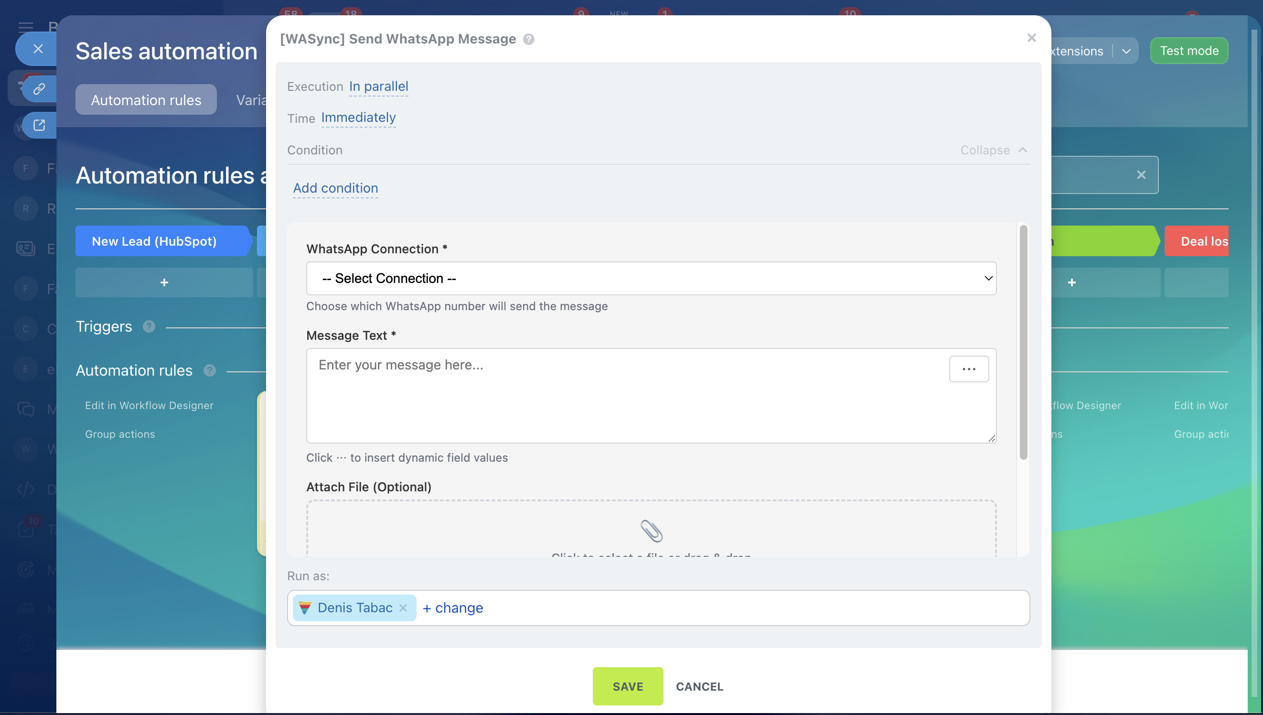The width and height of the screenshot is (1263, 715).
Task: Open the WhatsApp Connection dropdown
Action: coord(651,279)
